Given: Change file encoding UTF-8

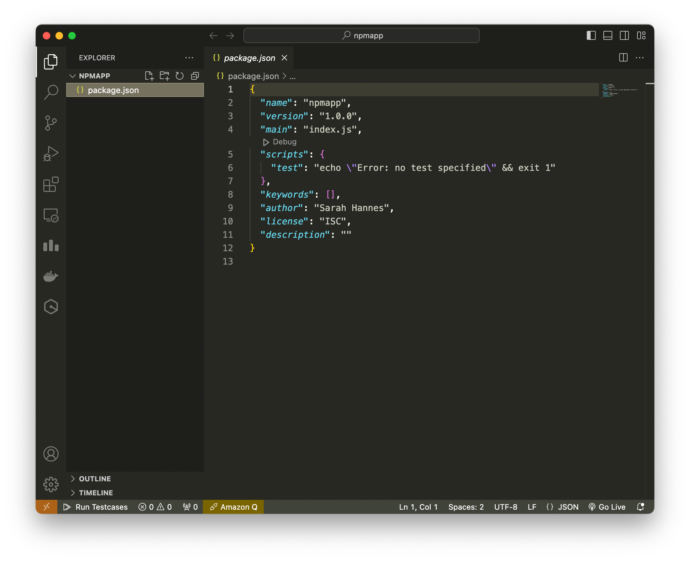Looking at the screenshot, I should click(506, 507).
